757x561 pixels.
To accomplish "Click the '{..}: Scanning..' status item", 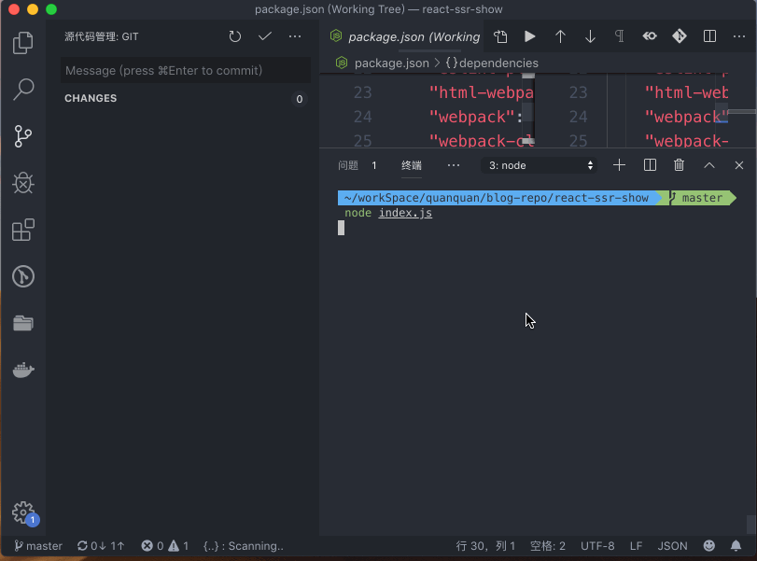I will [x=244, y=546].
